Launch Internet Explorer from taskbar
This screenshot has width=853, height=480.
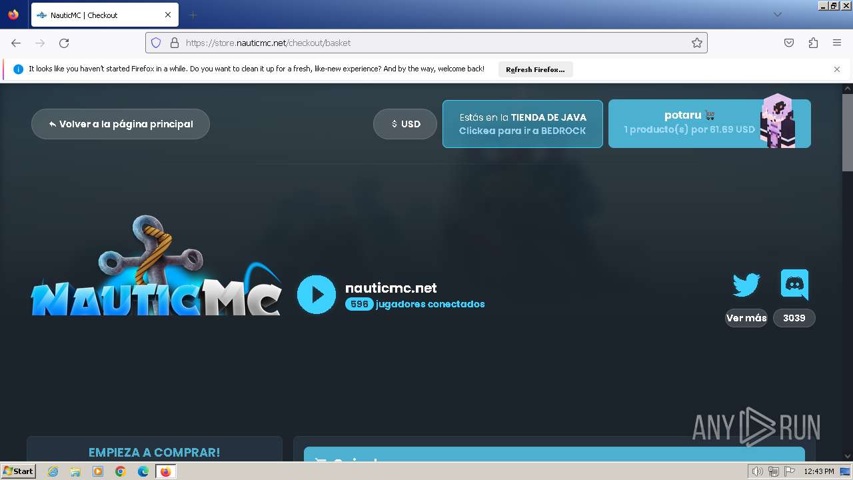click(x=53, y=471)
